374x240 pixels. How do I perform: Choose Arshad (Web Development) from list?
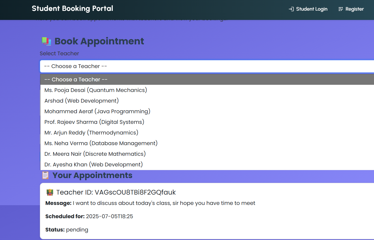(81, 101)
